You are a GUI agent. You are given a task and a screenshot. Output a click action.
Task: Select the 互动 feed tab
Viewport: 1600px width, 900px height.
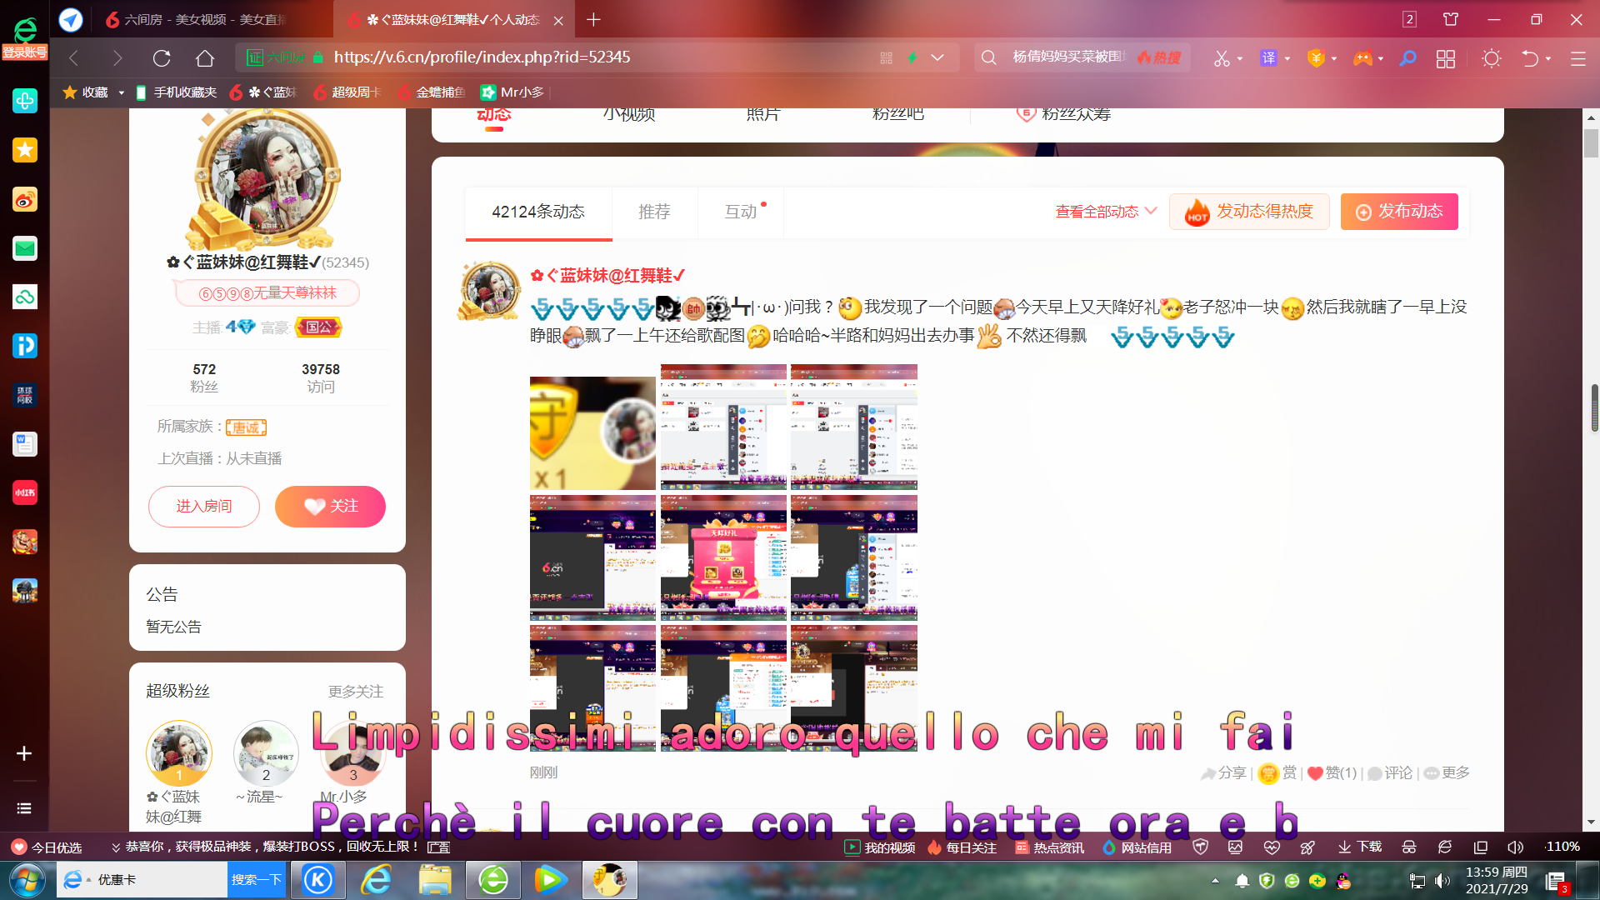[741, 212]
